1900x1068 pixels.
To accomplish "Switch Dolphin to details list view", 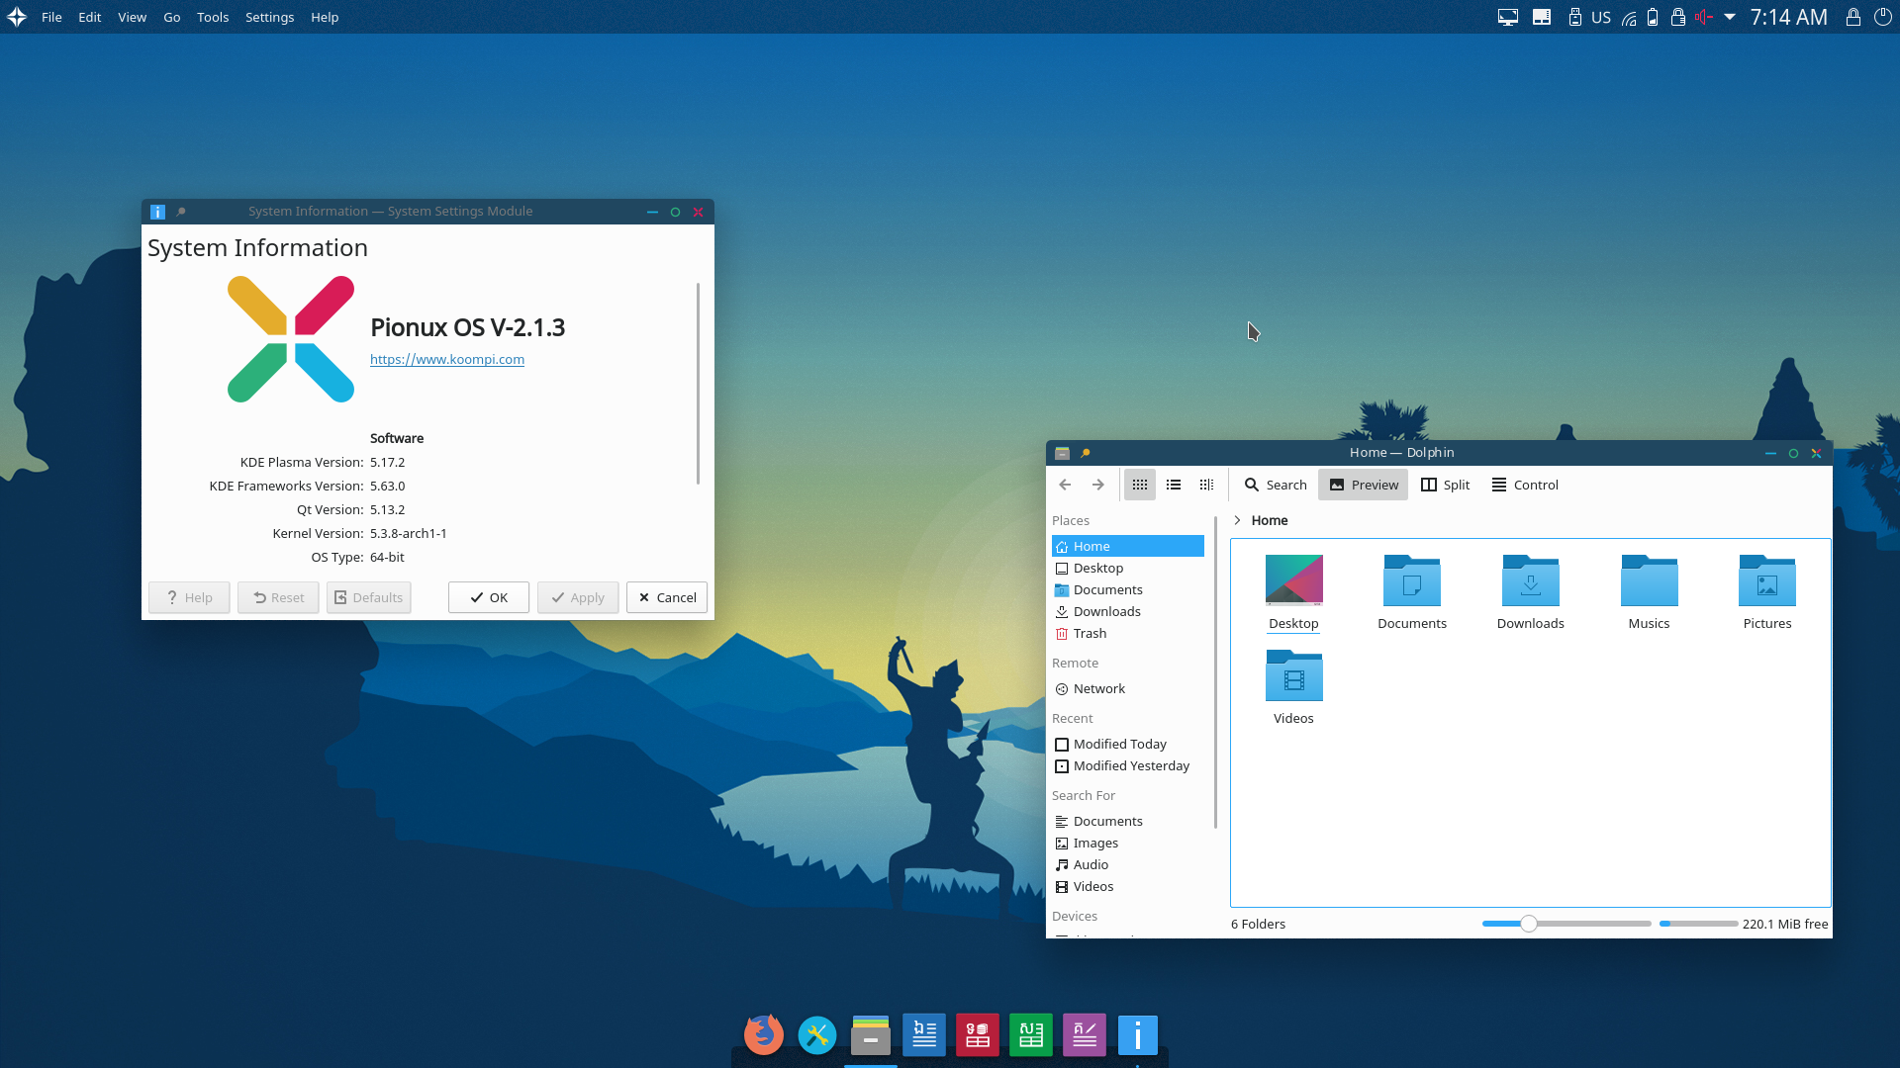I will pyautogui.click(x=1206, y=485).
